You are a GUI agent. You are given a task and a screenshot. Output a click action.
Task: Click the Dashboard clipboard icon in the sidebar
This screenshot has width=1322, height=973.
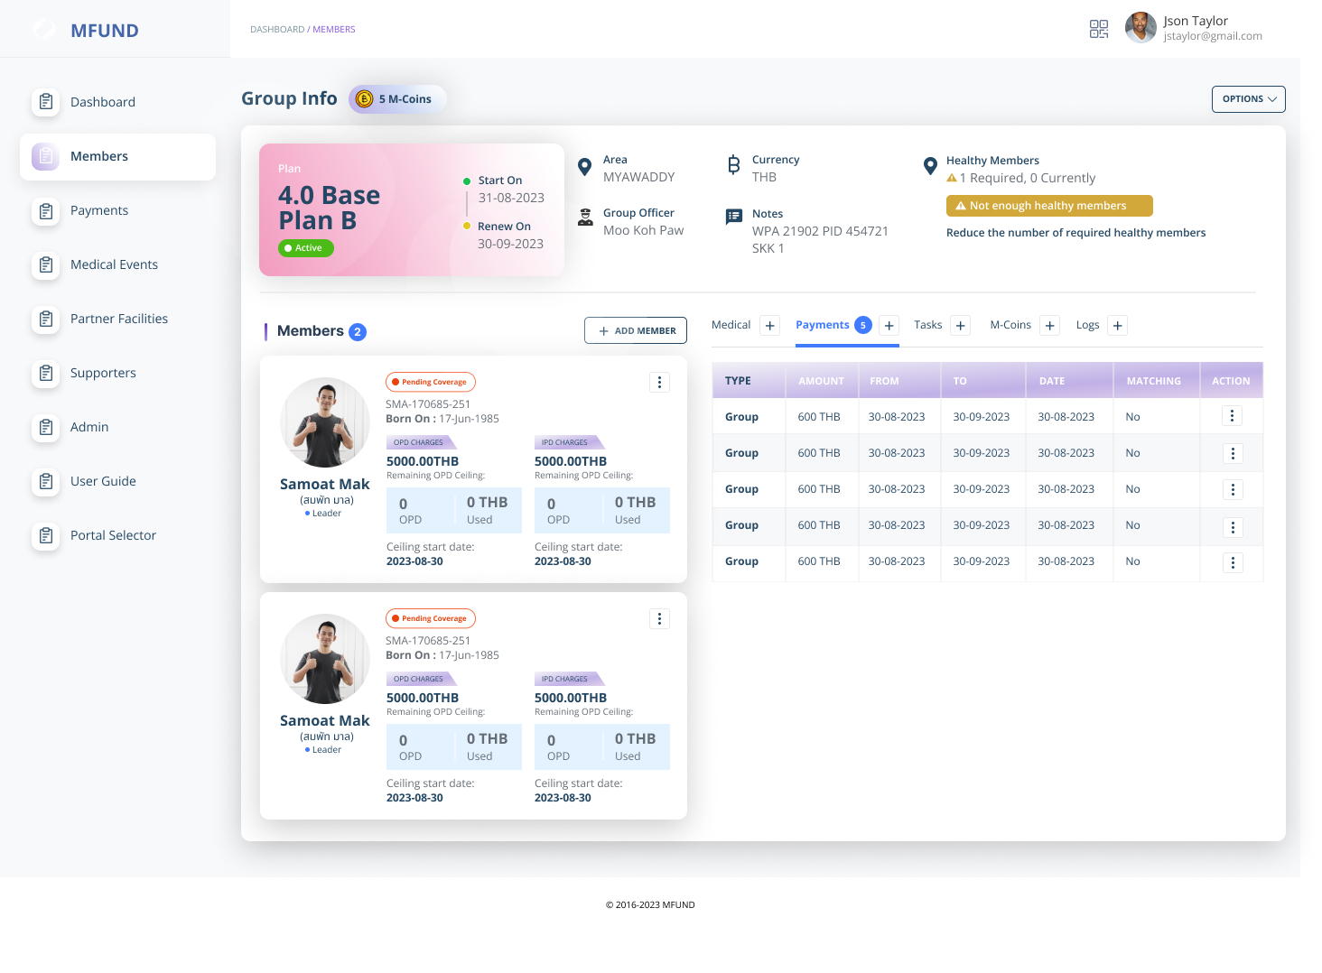click(x=45, y=102)
